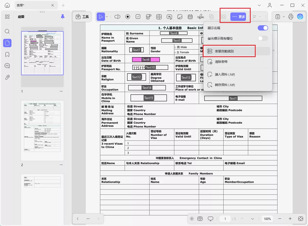This screenshot has height=226, width=308.
Task: Choose the date field tool
Action: [190, 17]
